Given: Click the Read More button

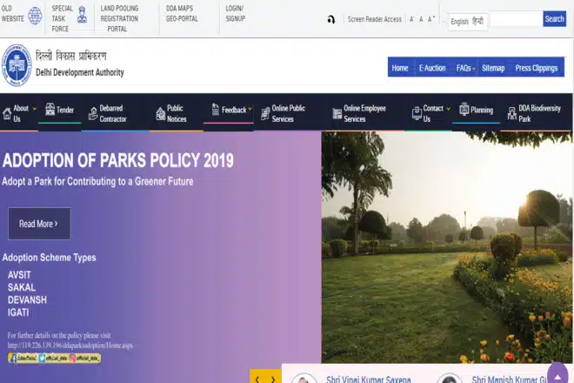Looking at the screenshot, I should coord(39,224).
